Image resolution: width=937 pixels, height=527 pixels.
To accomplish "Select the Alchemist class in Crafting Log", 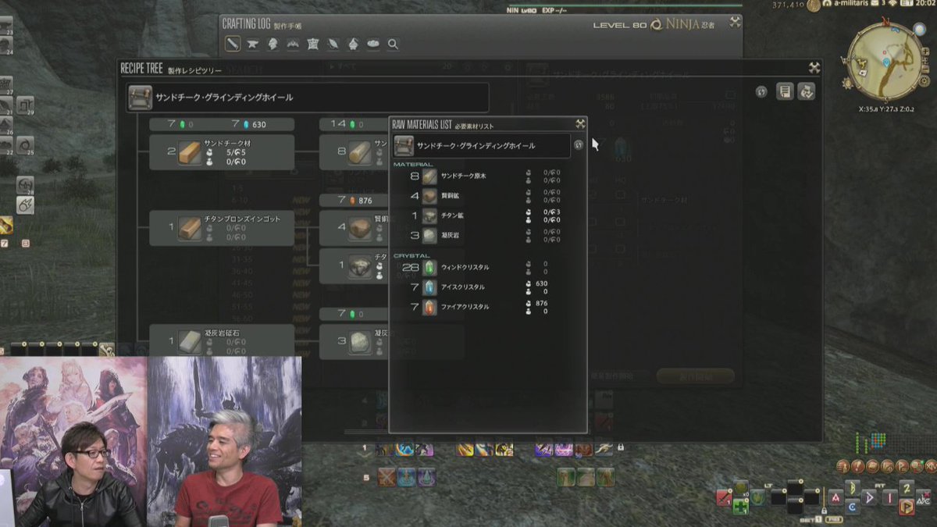I will pyautogui.click(x=353, y=44).
